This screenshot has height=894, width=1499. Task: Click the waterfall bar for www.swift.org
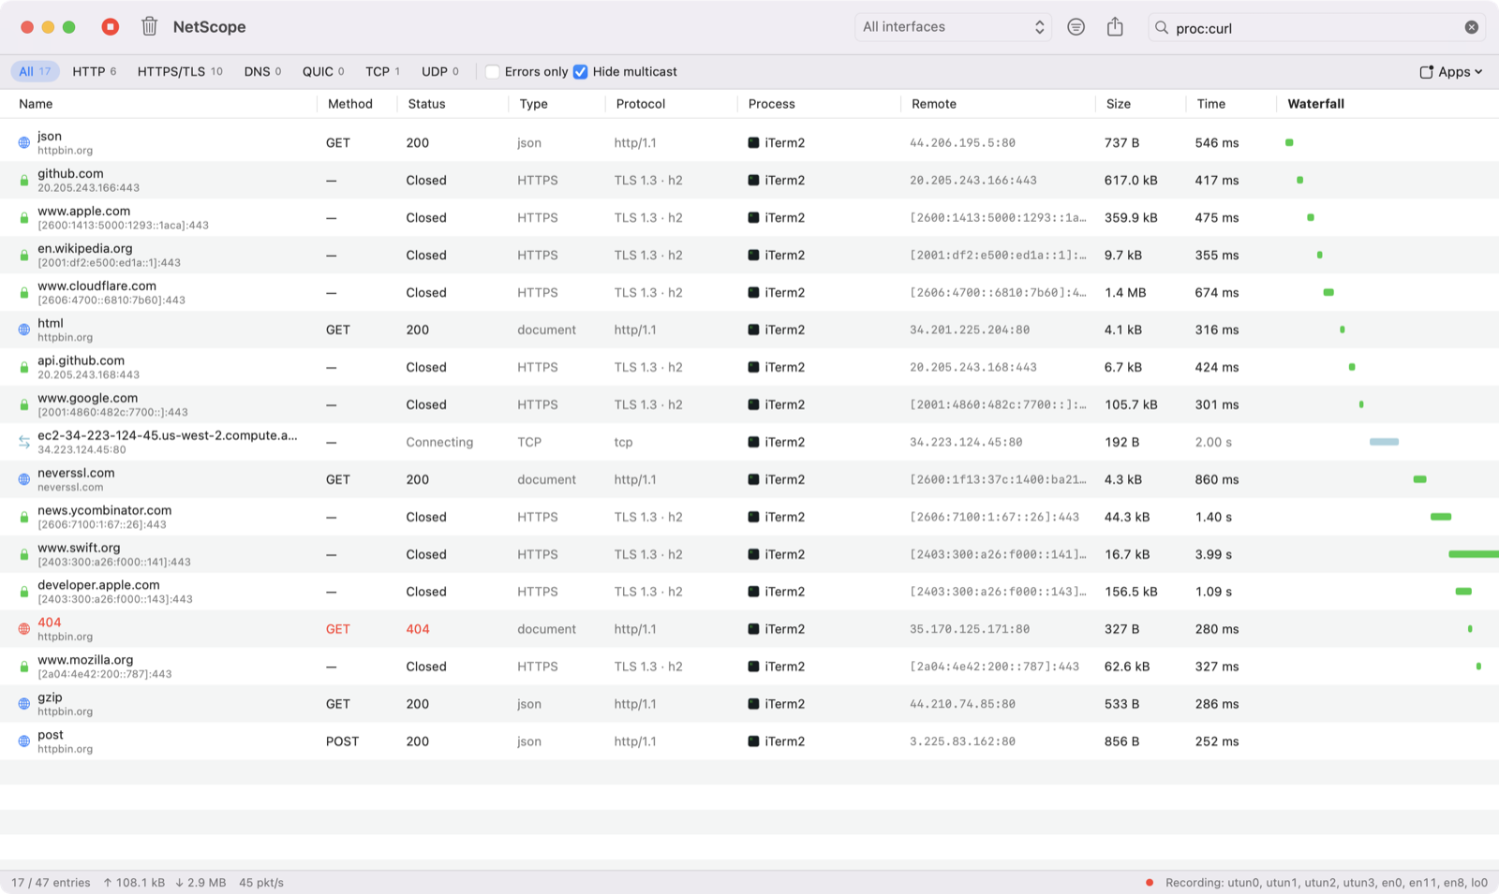[x=1473, y=554]
